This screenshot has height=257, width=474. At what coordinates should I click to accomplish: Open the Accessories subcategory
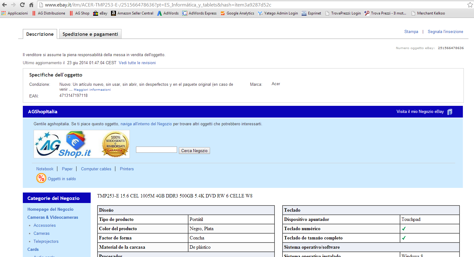tap(45, 225)
